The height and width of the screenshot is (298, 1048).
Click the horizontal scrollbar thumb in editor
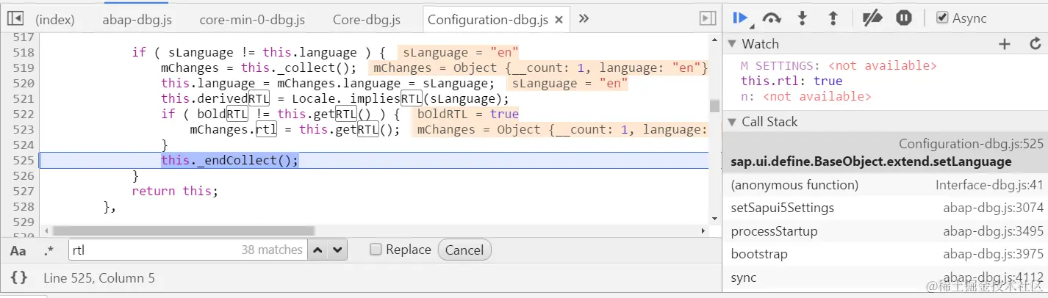184,230
